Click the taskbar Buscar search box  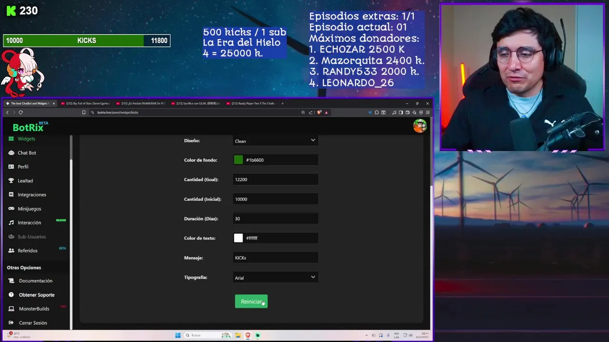pyautogui.click(x=208, y=335)
